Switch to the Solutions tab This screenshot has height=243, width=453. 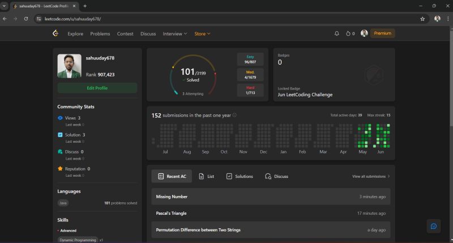240,177
